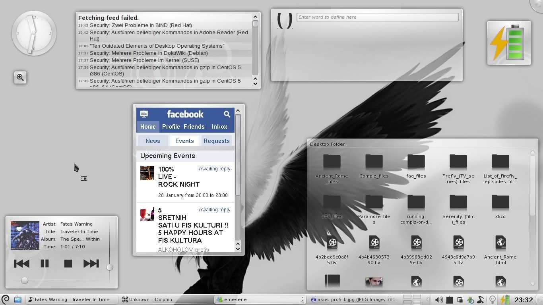Click the Facebook widget scrollbar thumb
The image size is (543, 305).
tap(238, 155)
